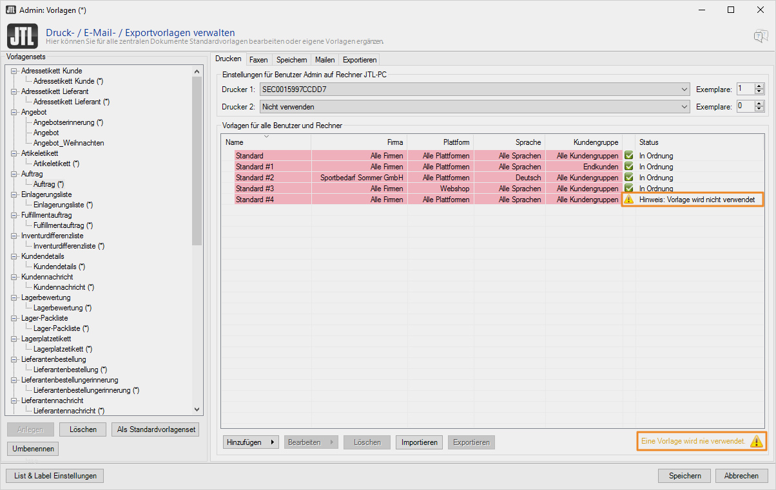Select the Standard #2 template row name
Image resolution: width=776 pixels, height=490 pixels.
click(x=255, y=178)
